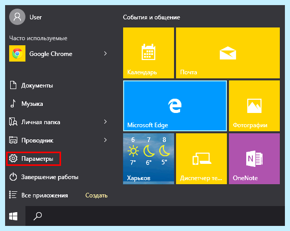The height and width of the screenshot is (231, 290).
Task: Click the User avatar icon
Action: [x=17, y=17]
